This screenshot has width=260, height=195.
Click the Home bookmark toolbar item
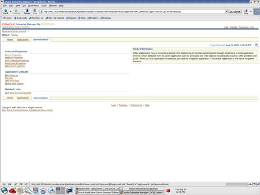click(x=7, y=18)
